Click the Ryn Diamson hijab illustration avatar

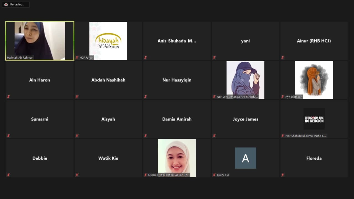pyautogui.click(x=314, y=78)
